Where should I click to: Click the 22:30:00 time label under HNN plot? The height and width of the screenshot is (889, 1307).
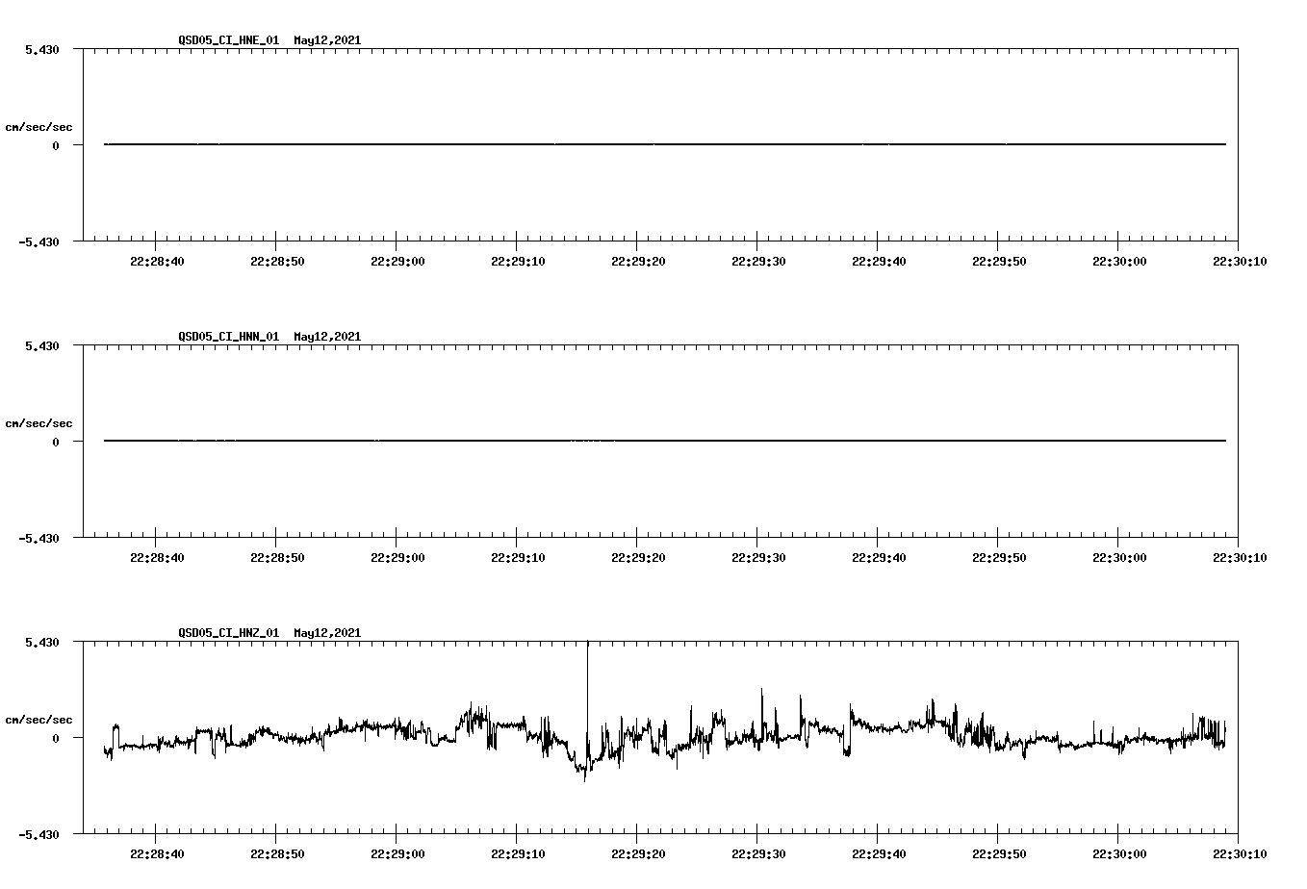(1119, 557)
